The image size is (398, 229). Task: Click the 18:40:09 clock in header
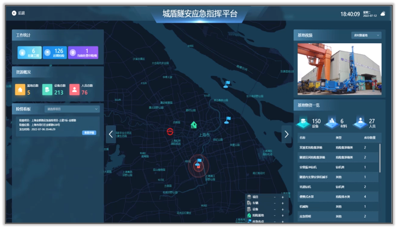(350, 14)
